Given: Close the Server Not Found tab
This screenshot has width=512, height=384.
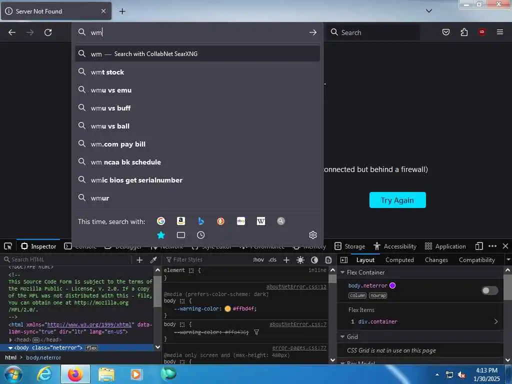Looking at the screenshot, I should [x=103, y=11].
